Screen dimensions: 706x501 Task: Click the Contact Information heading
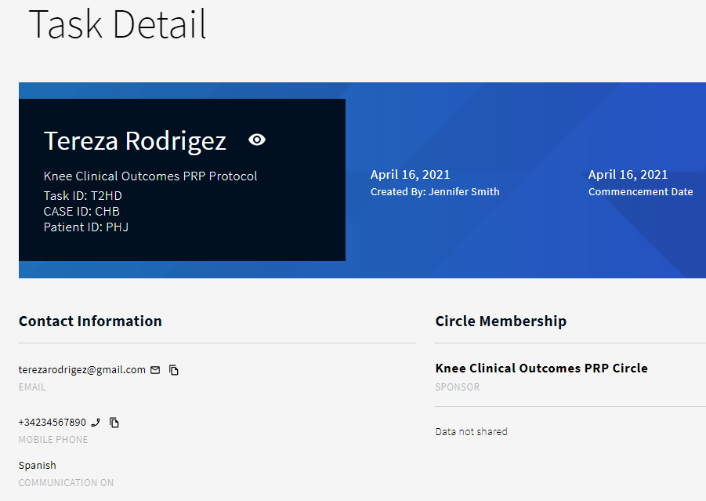point(90,321)
